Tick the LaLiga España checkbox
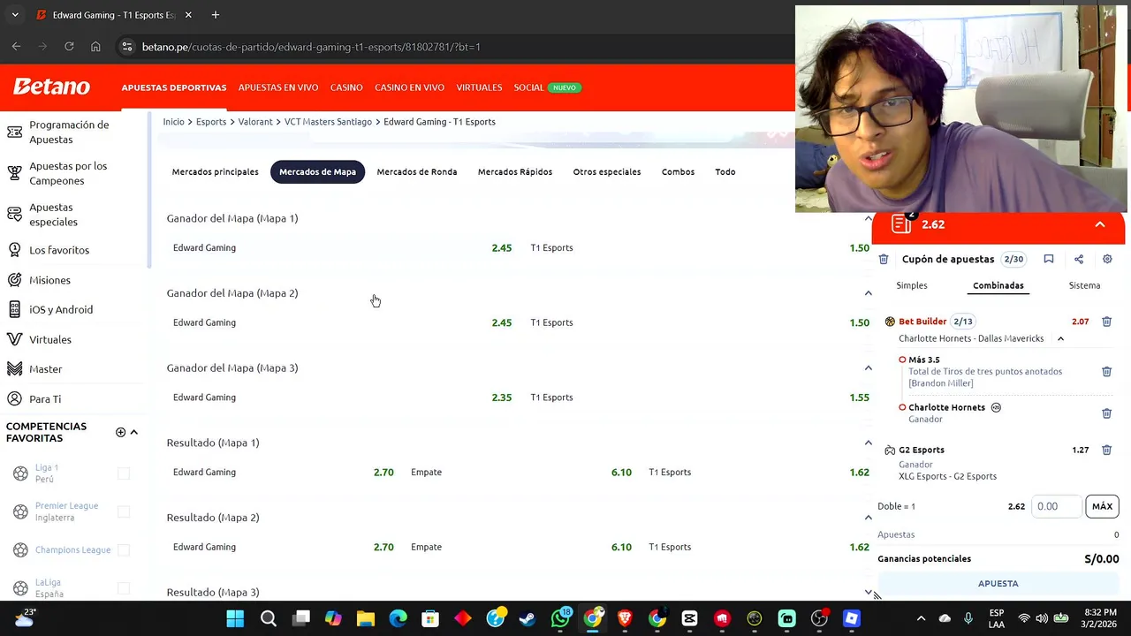Screen dimensions: 1131x636 pyautogui.click(x=124, y=588)
